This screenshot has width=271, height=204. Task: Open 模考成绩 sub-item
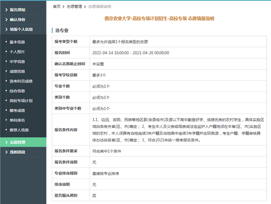click(17, 110)
